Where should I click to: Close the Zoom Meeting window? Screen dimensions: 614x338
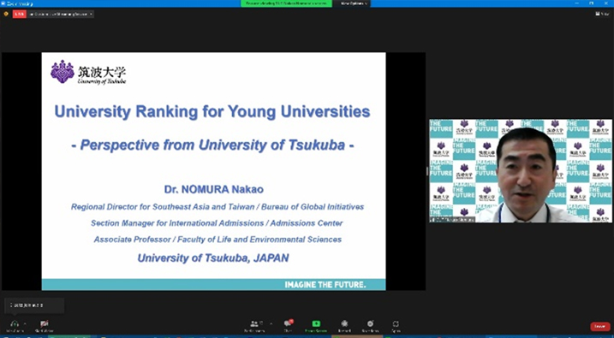coord(605,3)
